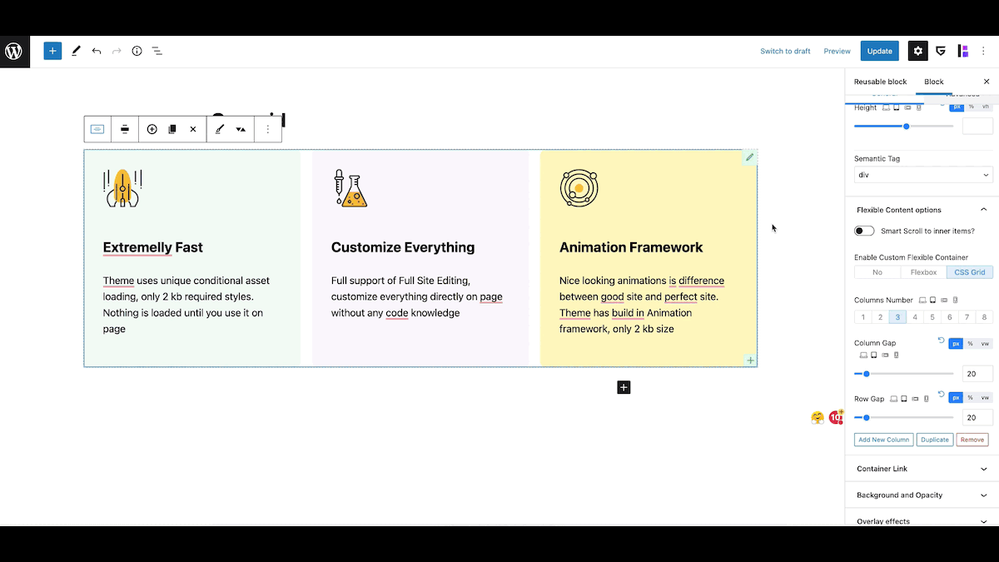Open the Semantic Tag dropdown

coord(922,175)
